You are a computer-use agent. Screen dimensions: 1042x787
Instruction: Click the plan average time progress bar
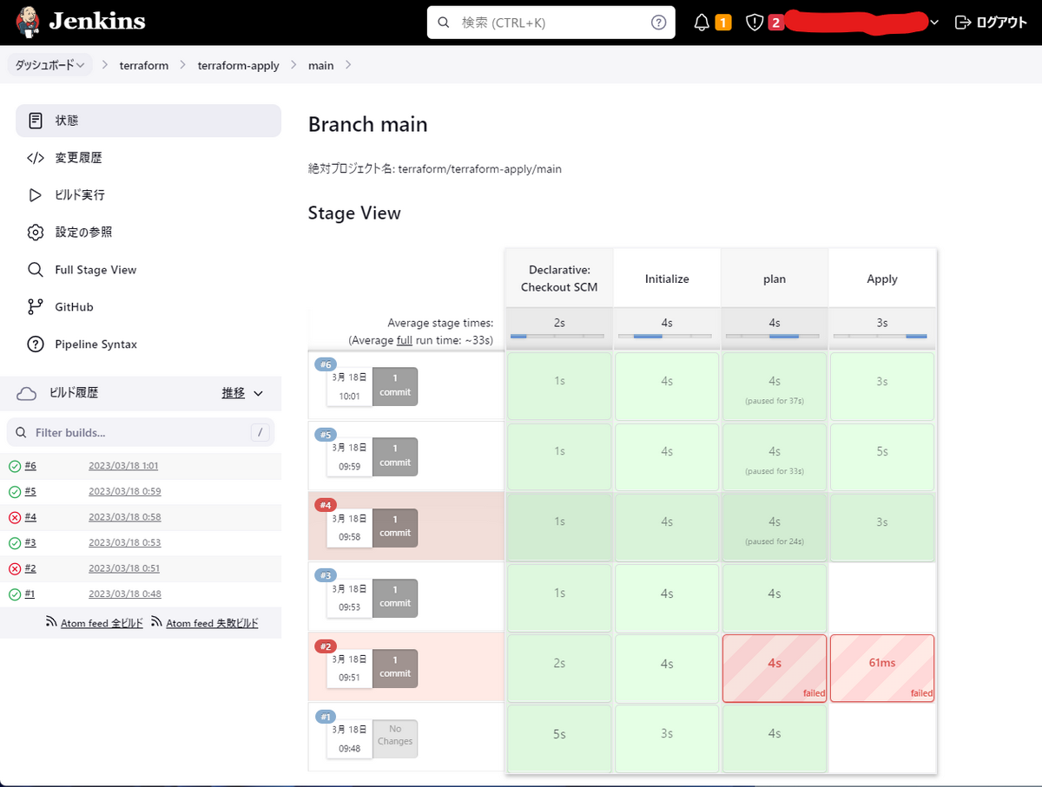click(775, 336)
